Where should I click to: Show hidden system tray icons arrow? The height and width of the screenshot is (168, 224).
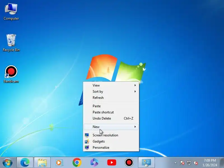[x=176, y=163]
